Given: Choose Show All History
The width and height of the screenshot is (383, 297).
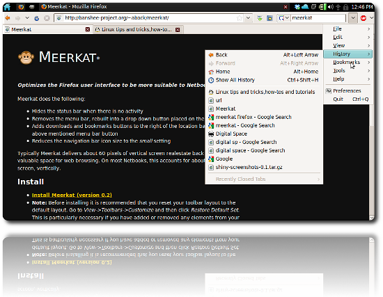Looking at the screenshot, I should tap(264, 80).
